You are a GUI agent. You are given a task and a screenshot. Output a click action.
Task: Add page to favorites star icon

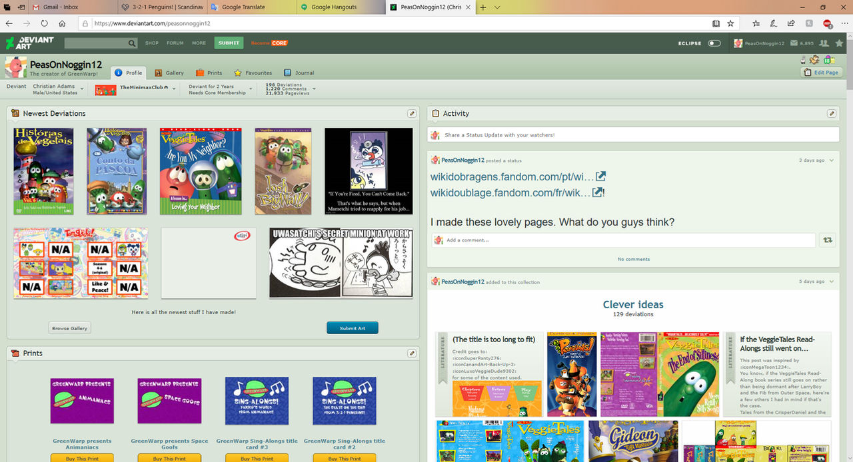click(730, 23)
